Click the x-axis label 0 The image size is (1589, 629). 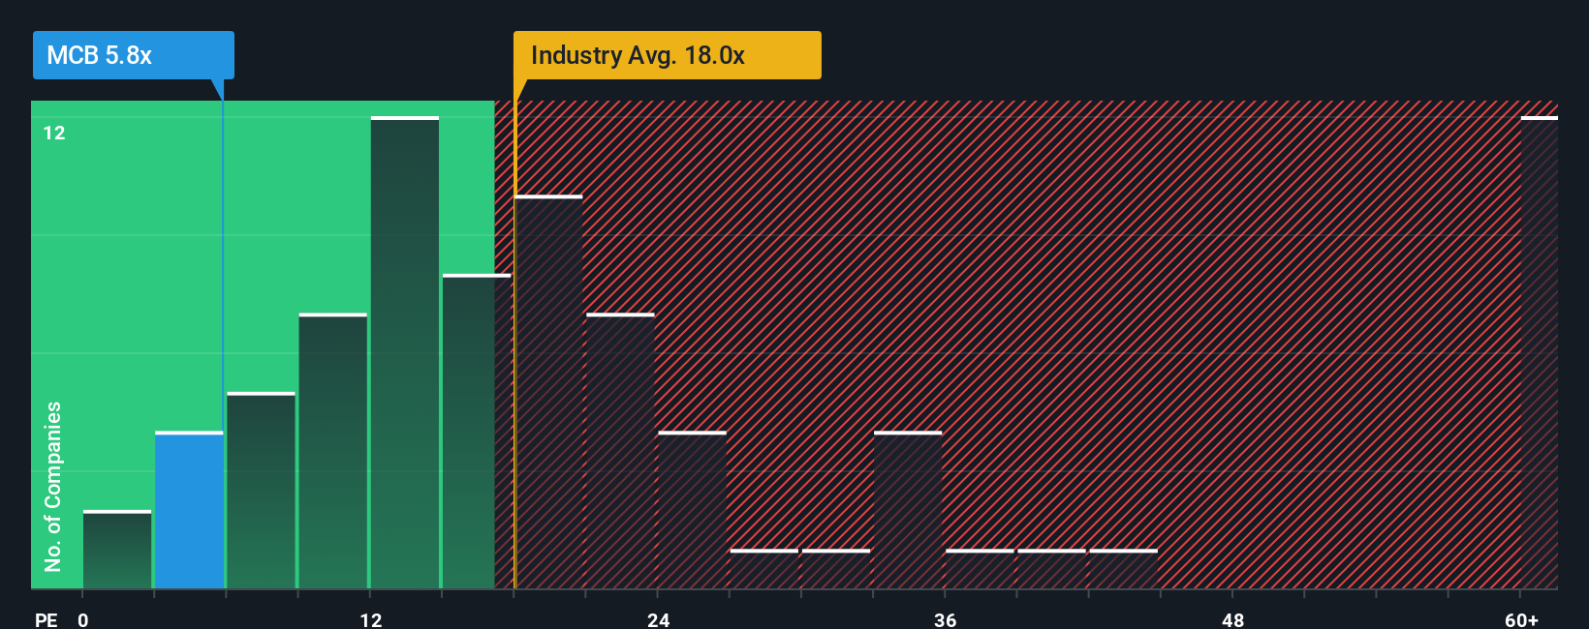83,619
